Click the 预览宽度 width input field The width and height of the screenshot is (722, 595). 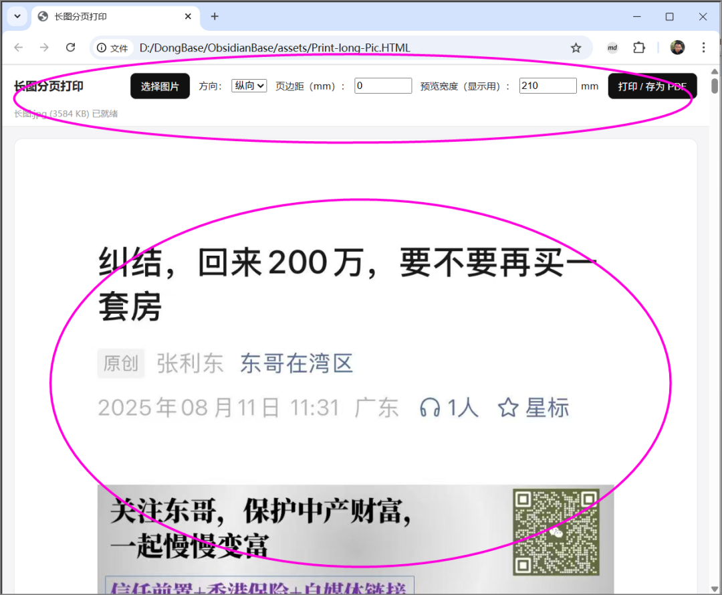548,86
